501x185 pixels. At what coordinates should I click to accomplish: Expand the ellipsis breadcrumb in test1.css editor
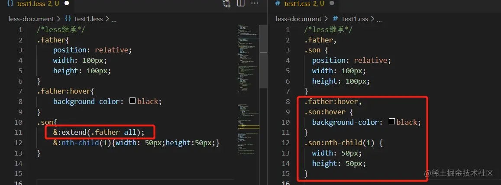click(379, 19)
